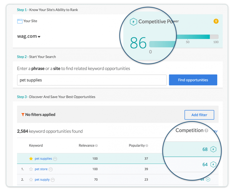Open more options for pet store
The width and height of the screenshot is (233, 191).
click(x=51, y=169)
